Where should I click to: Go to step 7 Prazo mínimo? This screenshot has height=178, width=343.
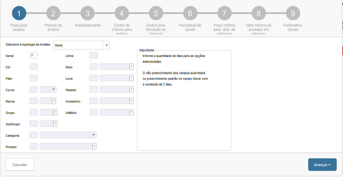point(225,13)
